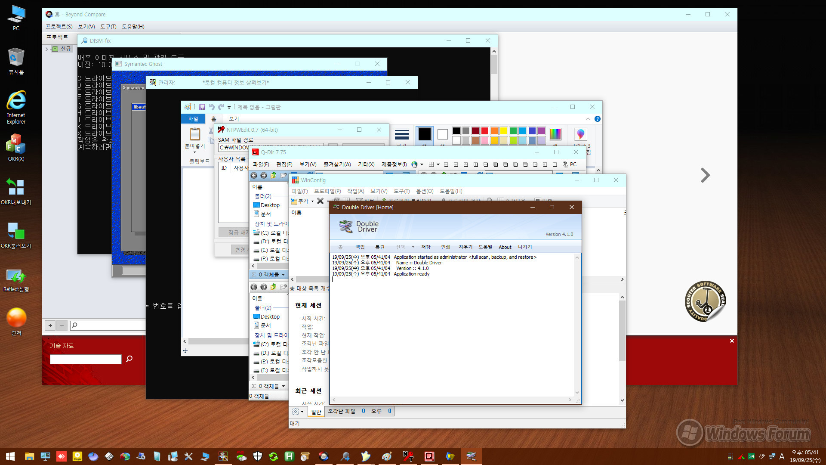Click the Up folder arrow in Q-Dir's lower pane

tap(274, 287)
